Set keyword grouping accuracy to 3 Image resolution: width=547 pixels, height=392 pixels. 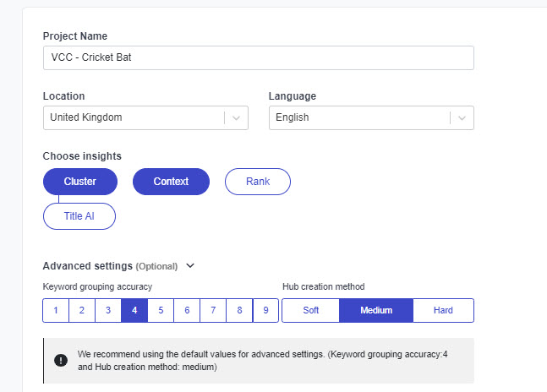pos(108,311)
